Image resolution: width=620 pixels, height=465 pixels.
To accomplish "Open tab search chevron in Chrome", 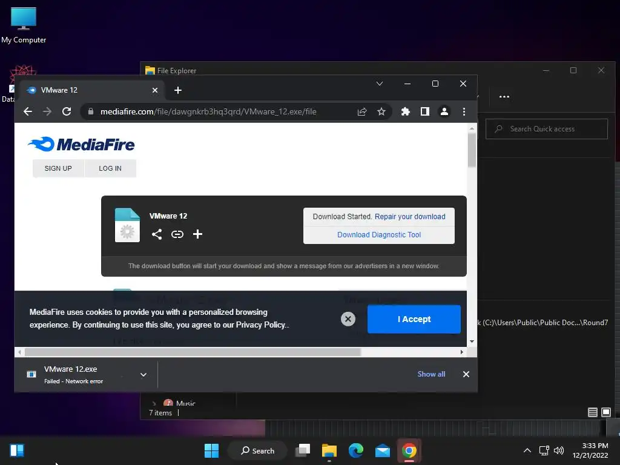I will click(x=380, y=84).
